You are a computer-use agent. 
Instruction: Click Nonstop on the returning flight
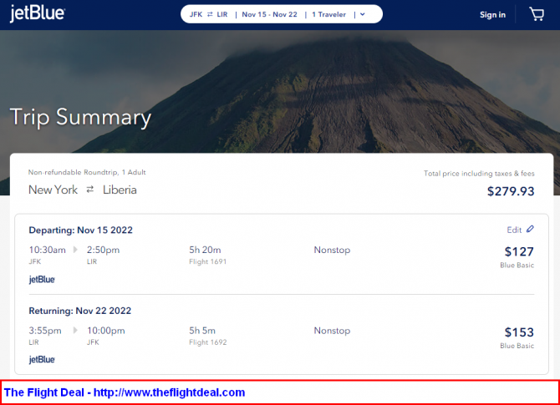point(332,331)
